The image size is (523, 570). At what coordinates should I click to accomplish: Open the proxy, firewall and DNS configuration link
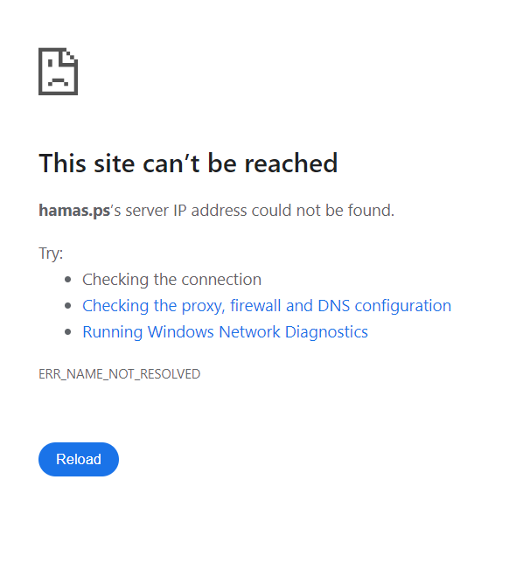coord(267,306)
